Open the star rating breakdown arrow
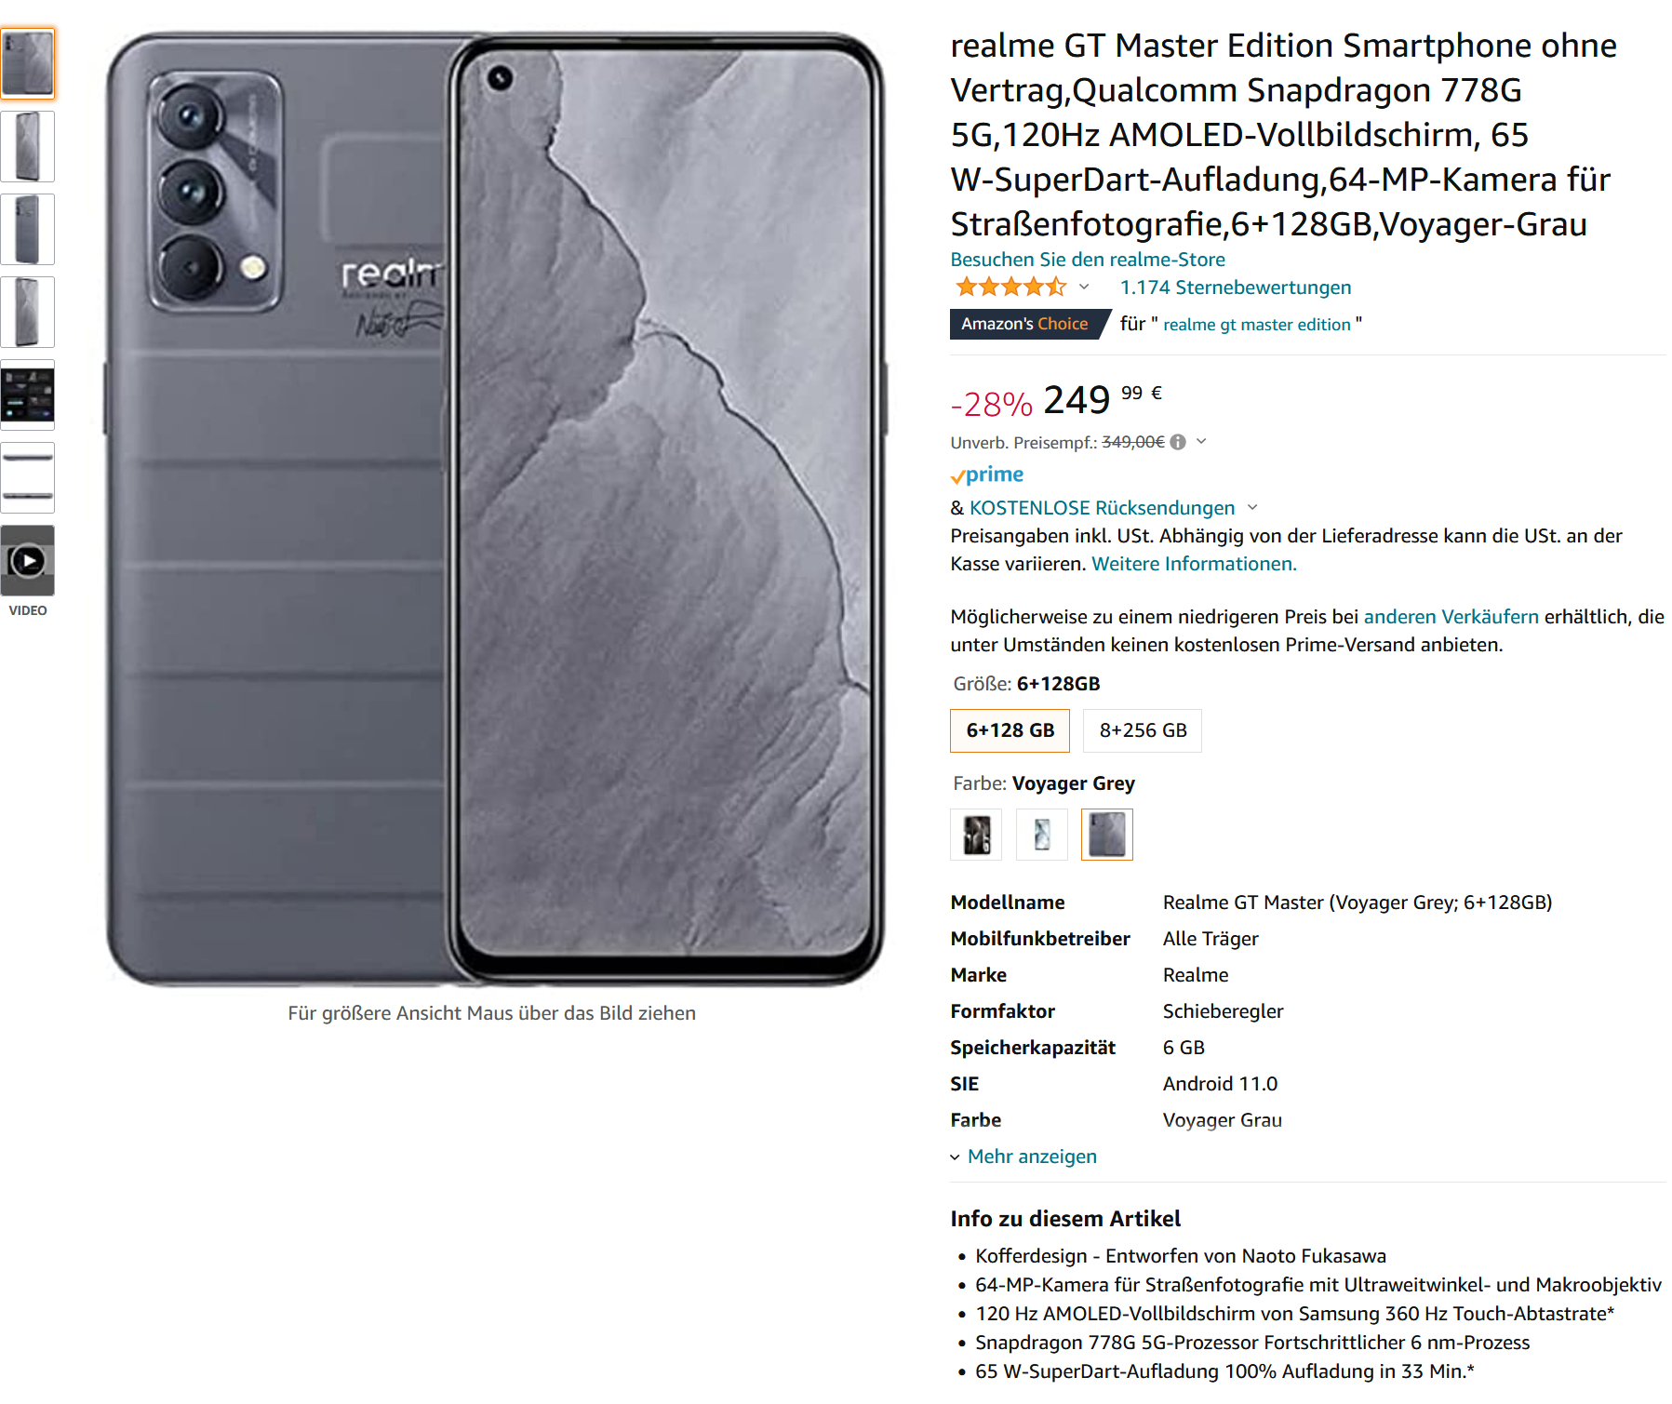 1084,287
